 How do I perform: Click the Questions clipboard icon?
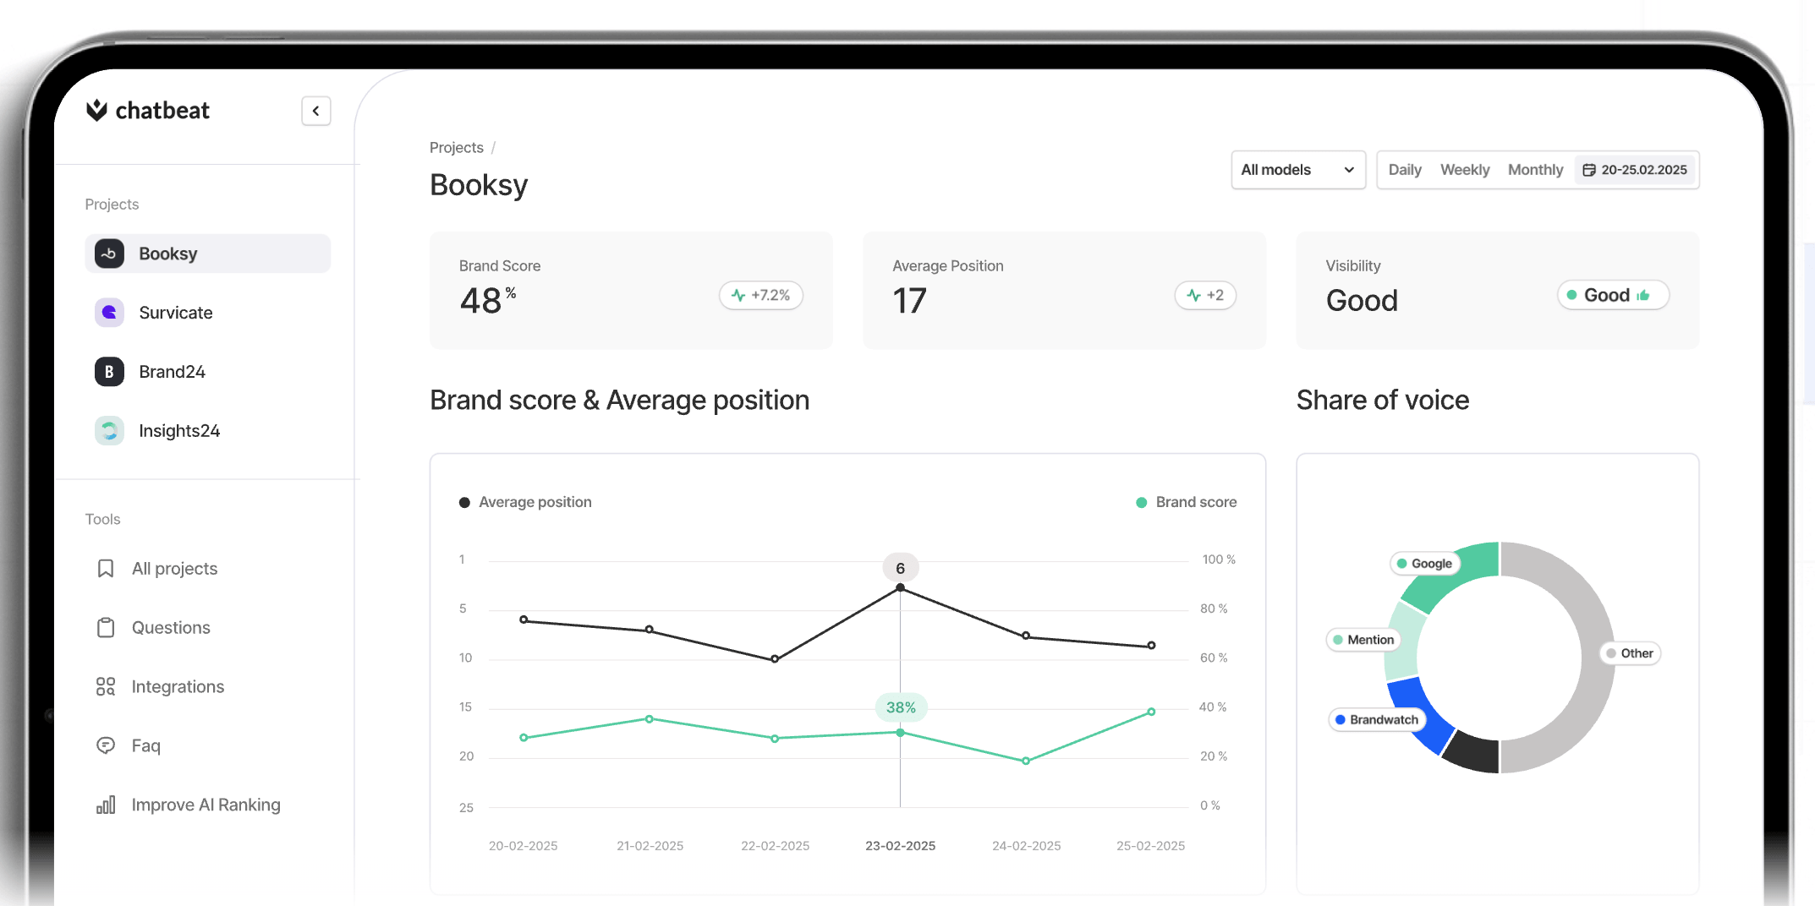(x=106, y=628)
